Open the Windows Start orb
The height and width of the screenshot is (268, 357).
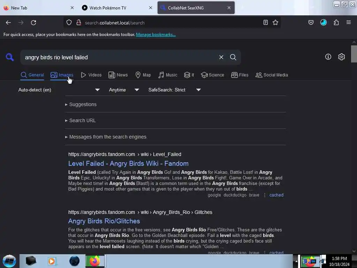tap(9, 261)
